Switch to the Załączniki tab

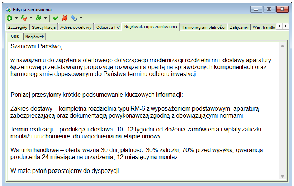239,27
